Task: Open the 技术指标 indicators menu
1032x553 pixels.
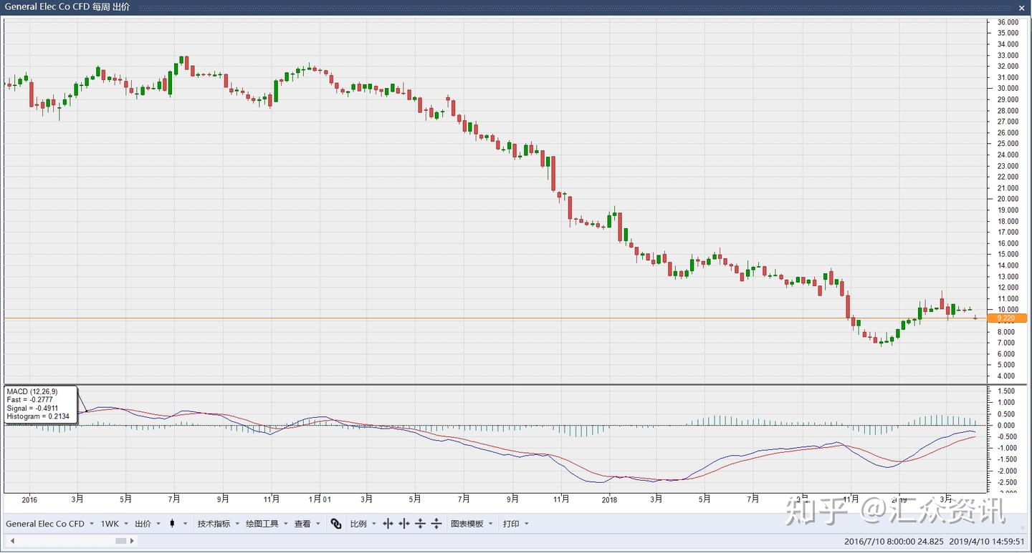Action: [219, 524]
